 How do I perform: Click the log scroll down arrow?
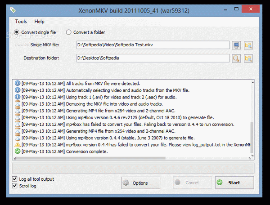pyautogui.click(x=252, y=156)
